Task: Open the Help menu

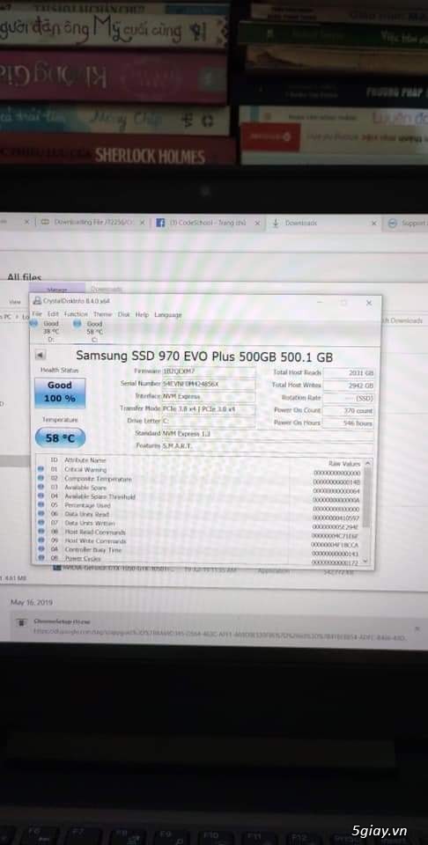Action: click(x=142, y=314)
